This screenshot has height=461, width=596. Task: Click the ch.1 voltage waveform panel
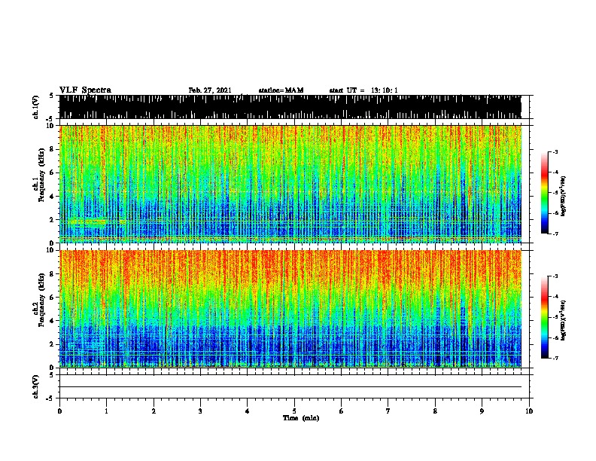(x=290, y=107)
